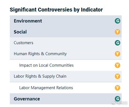Viewport: 129px width, 107px height.
Task: Expand the Environment section row
Action: coord(66,21)
